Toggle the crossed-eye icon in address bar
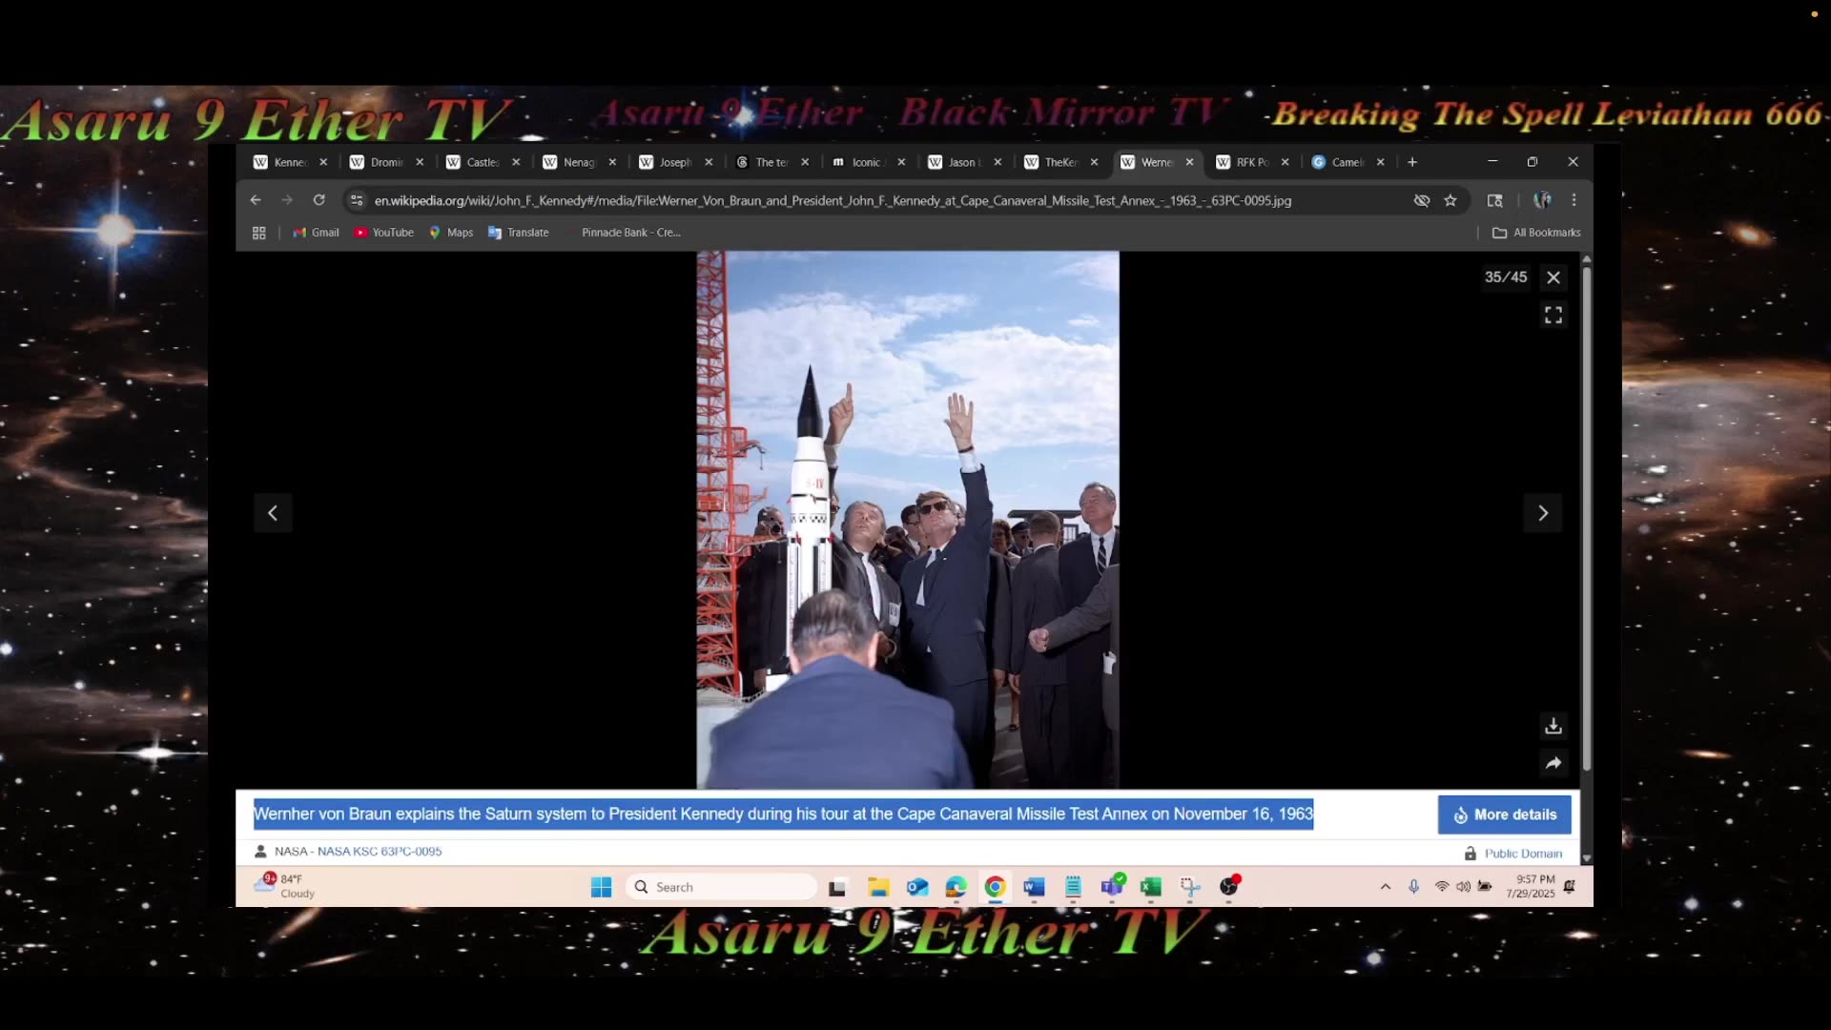Image resolution: width=1831 pixels, height=1030 pixels. pos(1422,200)
